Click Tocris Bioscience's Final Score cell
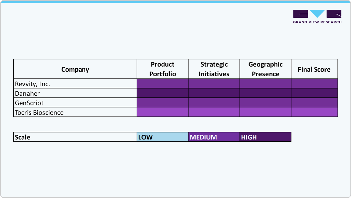351x198 pixels. 314,112
